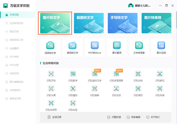The height and width of the screenshot is (124, 177).
Task: Switch to 文字识别 sidebar tab
Action: [x=18, y=15]
